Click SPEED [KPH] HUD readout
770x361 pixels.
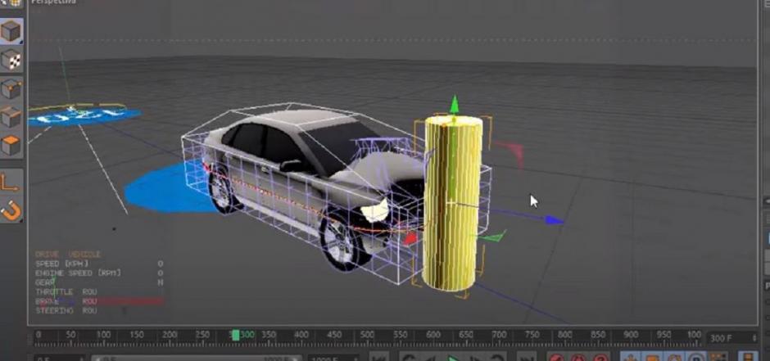(98, 264)
